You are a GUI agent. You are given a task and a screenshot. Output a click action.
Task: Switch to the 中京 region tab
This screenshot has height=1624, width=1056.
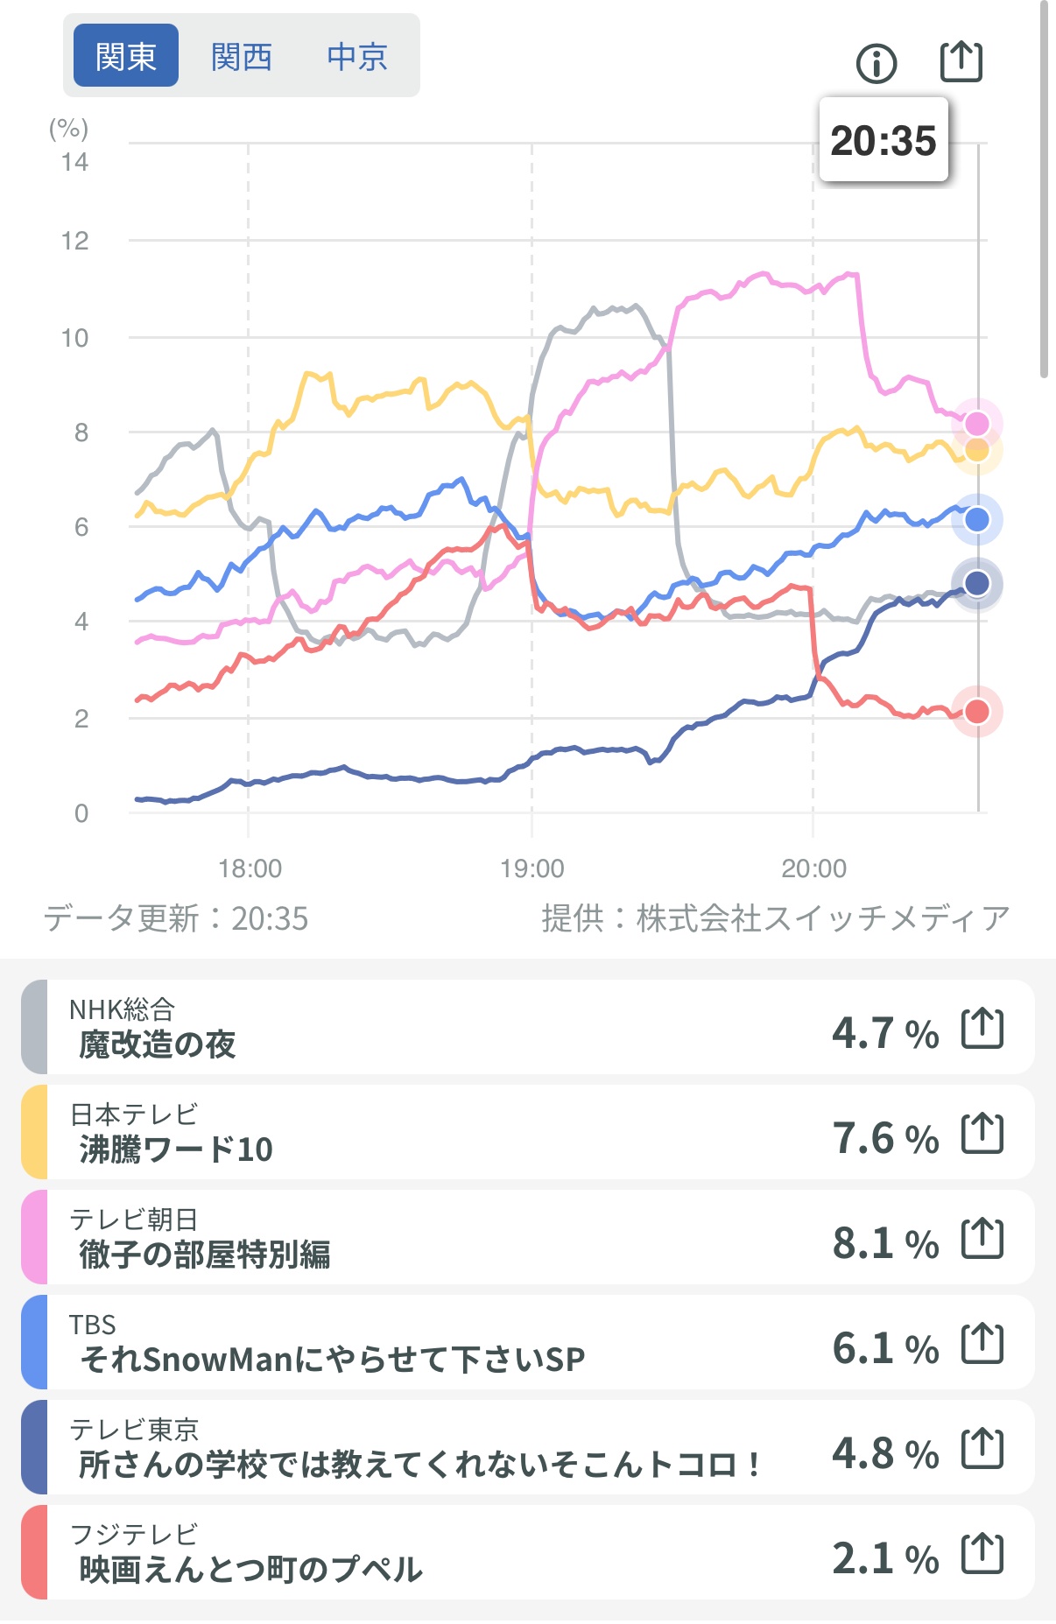coord(357,56)
